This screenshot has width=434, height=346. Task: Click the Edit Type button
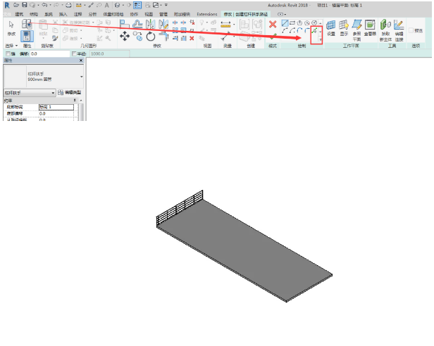pyautogui.click(x=69, y=92)
